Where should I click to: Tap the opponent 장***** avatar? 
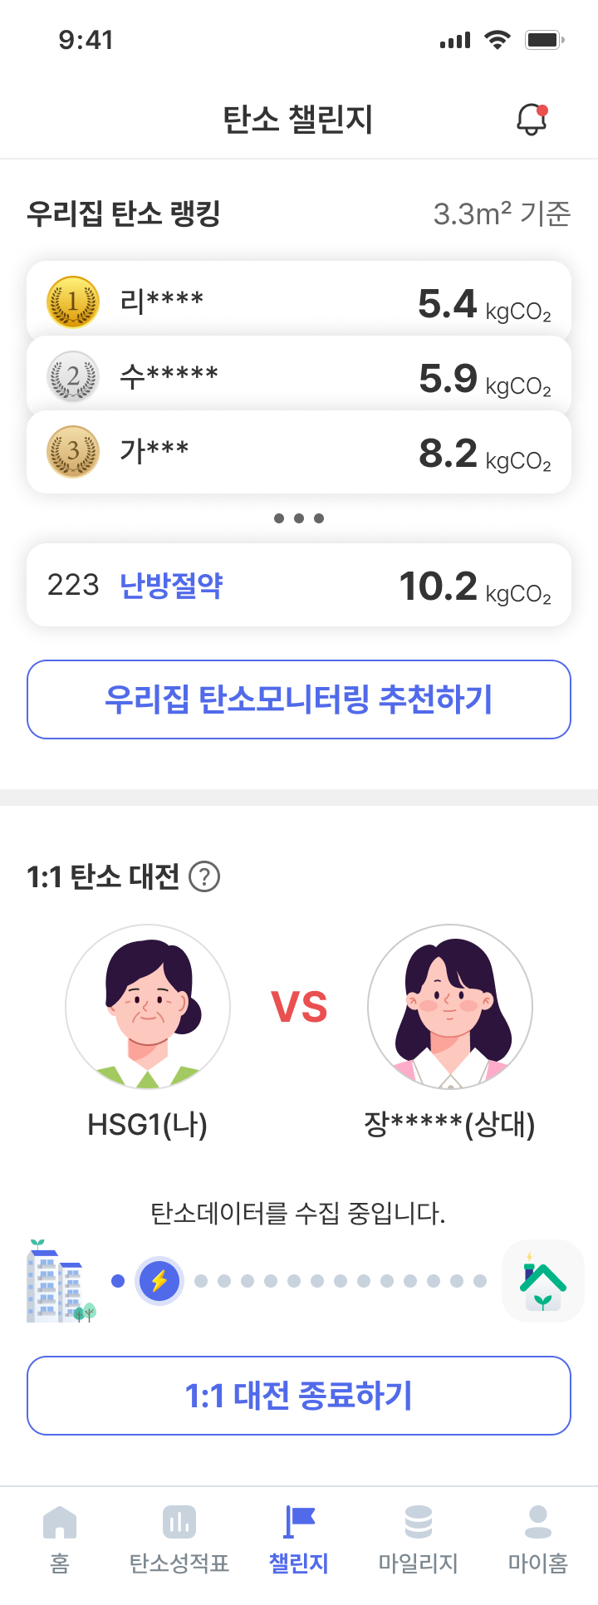coord(450,1007)
